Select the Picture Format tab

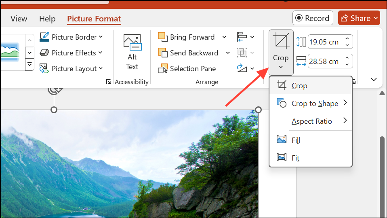[x=94, y=19]
